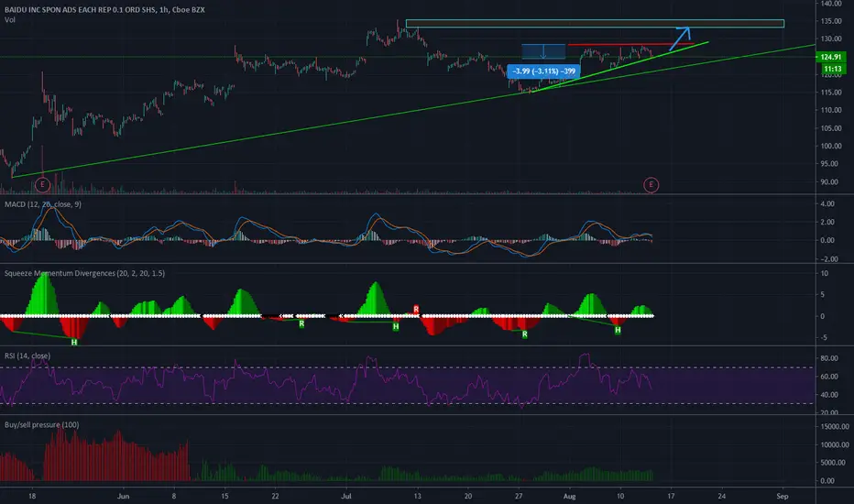This screenshot has height=504, width=854.
Task: Click the 130.00 price axis label
Action: coord(830,38)
